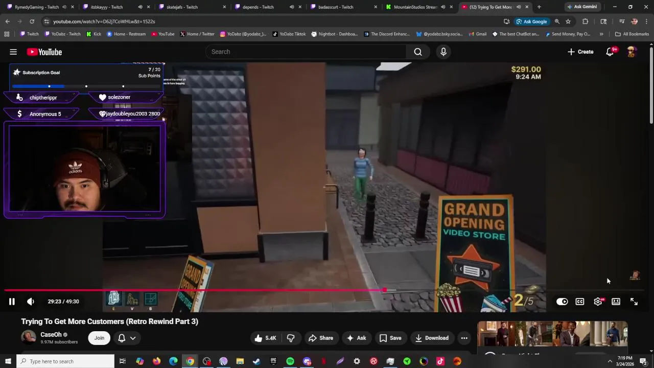The image size is (654, 368).
Task: Open the Chrome media controls icon
Action: click(x=622, y=21)
